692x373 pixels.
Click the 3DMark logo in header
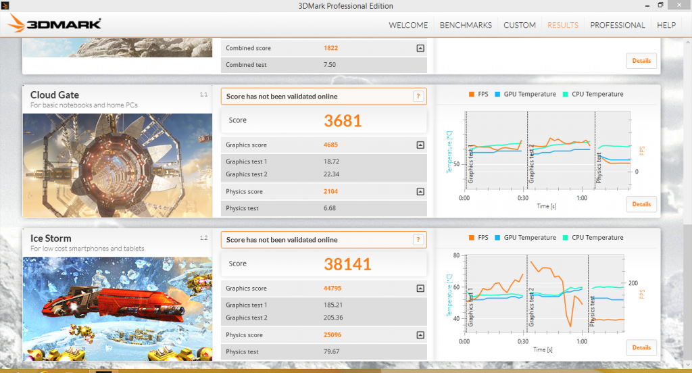[55, 25]
